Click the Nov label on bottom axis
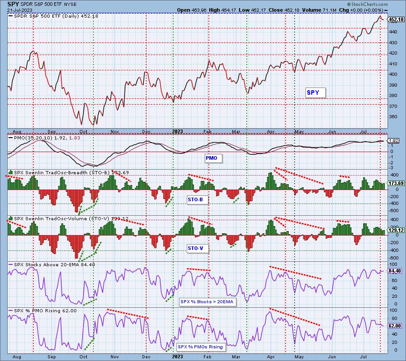Screen dimensions: 406x361 click(x=115, y=356)
